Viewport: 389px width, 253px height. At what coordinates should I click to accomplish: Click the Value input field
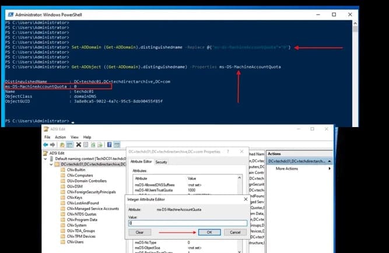coord(187,223)
